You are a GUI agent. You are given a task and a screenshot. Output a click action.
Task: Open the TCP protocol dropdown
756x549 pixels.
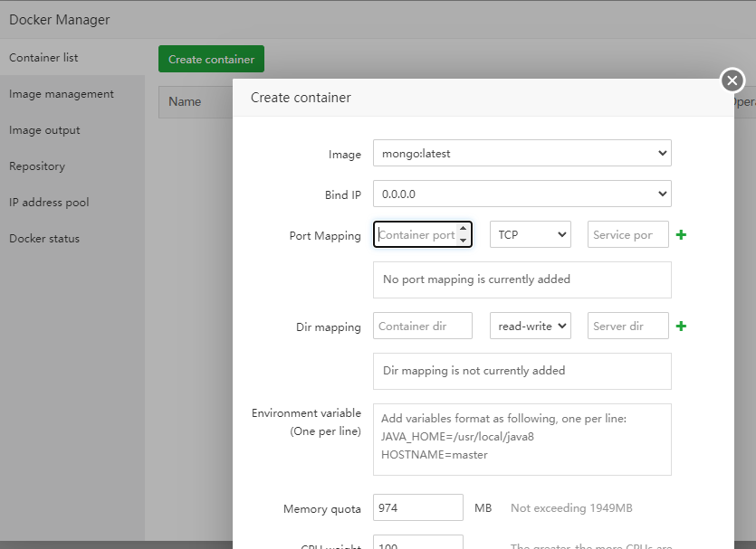(530, 235)
